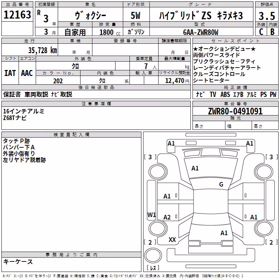
Task: Click displacement 1800 cc
Action: (110, 33)
